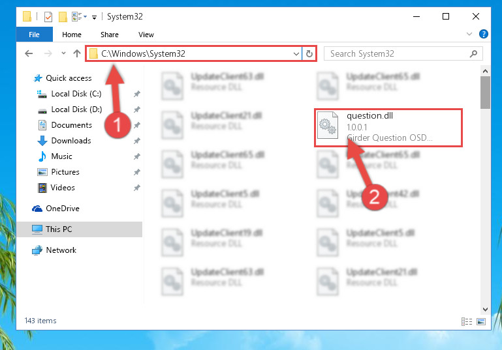The width and height of the screenshot is (502, 350).
Task: Open Documents in navigation pane
Action: [x=71, y=125]
